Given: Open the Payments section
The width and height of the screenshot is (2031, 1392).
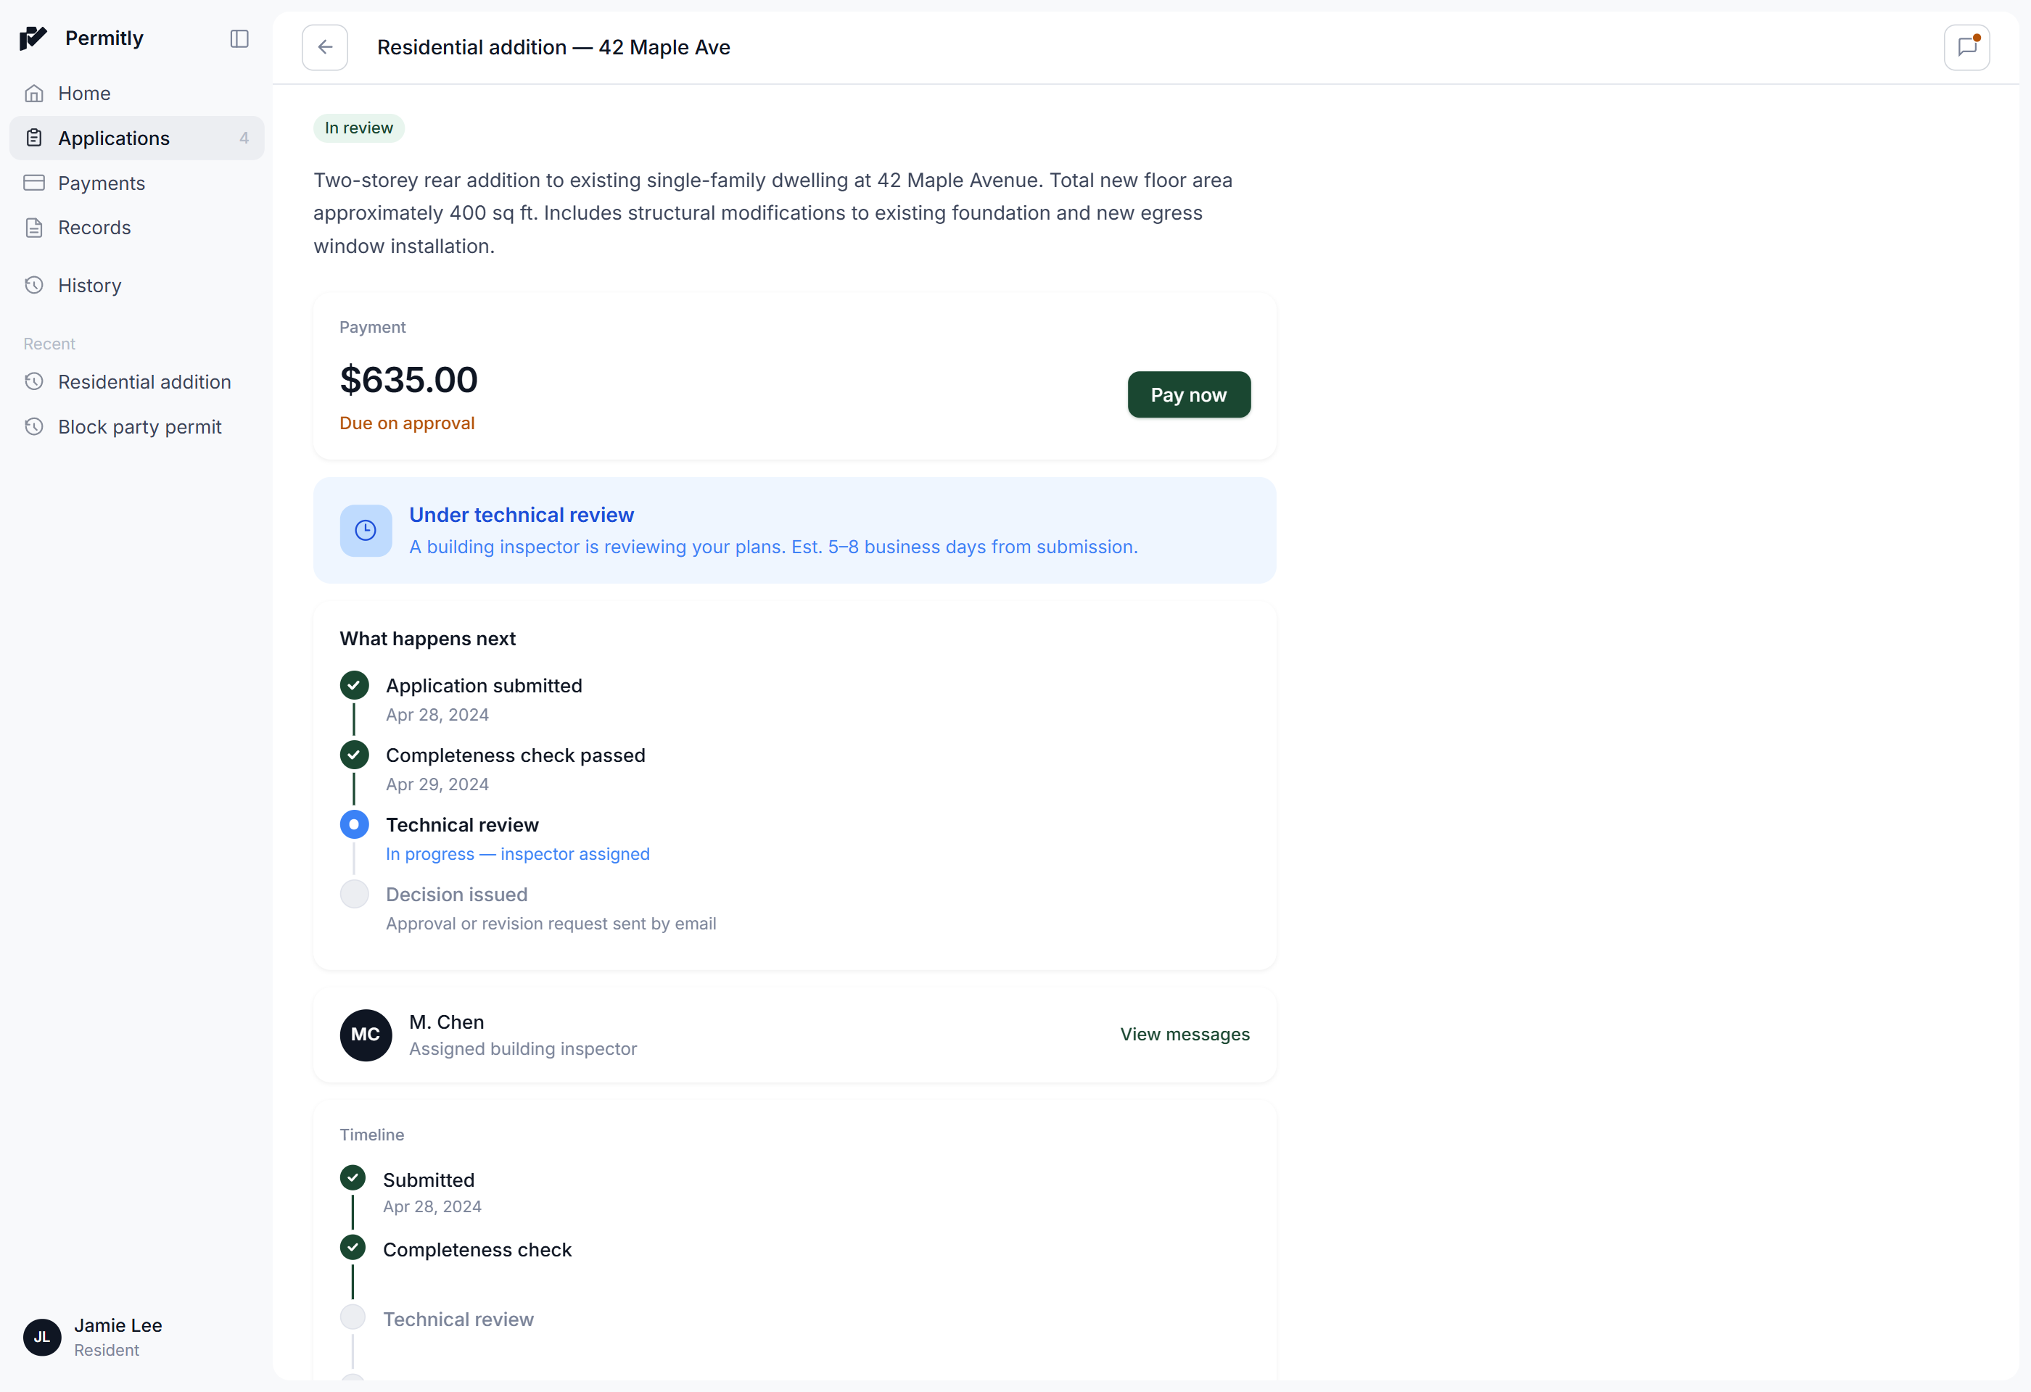Looking at the screenshot, I should pos(136,183).
